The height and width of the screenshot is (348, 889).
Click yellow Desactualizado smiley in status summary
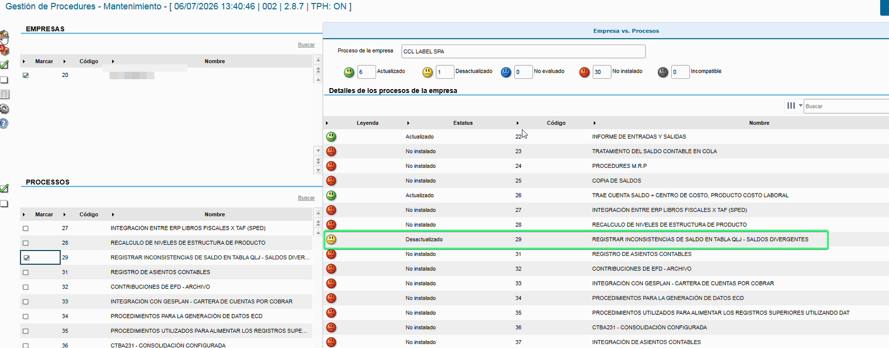[x=428, y=72]
